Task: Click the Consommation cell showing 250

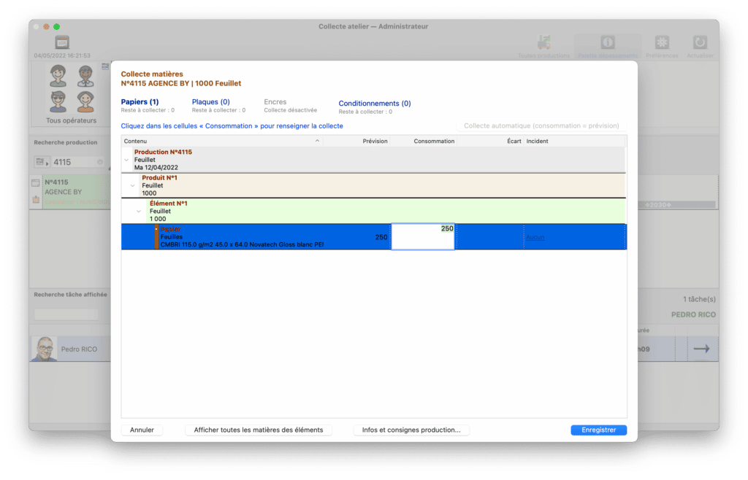Action: tap(423, 237)
